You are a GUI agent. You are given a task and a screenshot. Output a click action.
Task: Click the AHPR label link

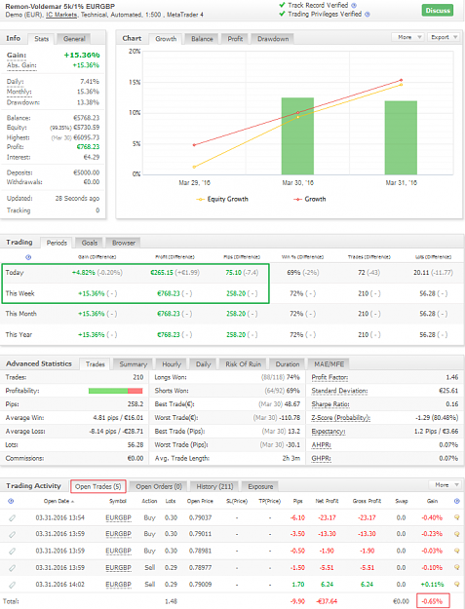tap(321, 445)
